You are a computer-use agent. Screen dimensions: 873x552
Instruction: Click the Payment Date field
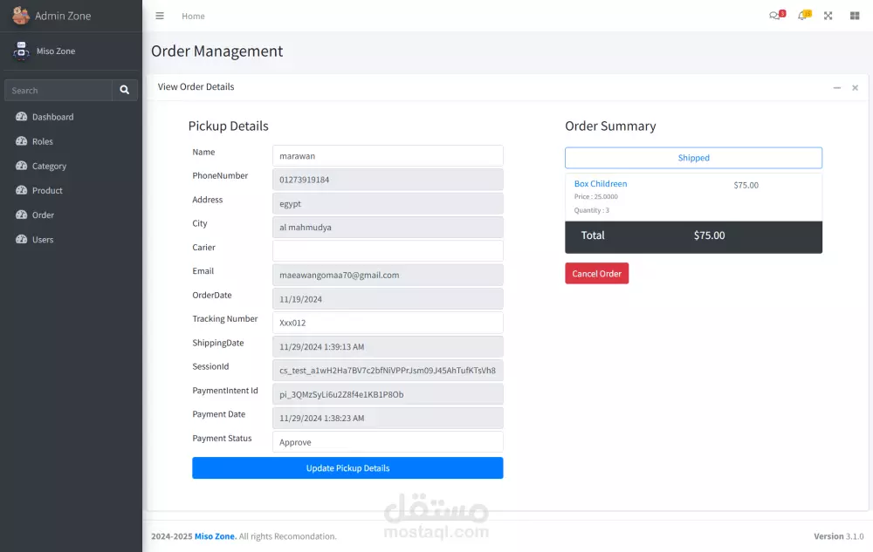click(x=388, y=418)
